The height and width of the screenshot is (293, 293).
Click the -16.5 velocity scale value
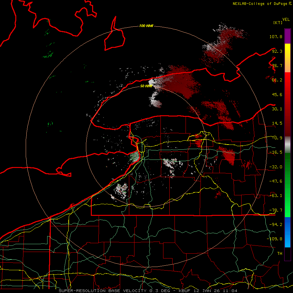coord(276,152)
